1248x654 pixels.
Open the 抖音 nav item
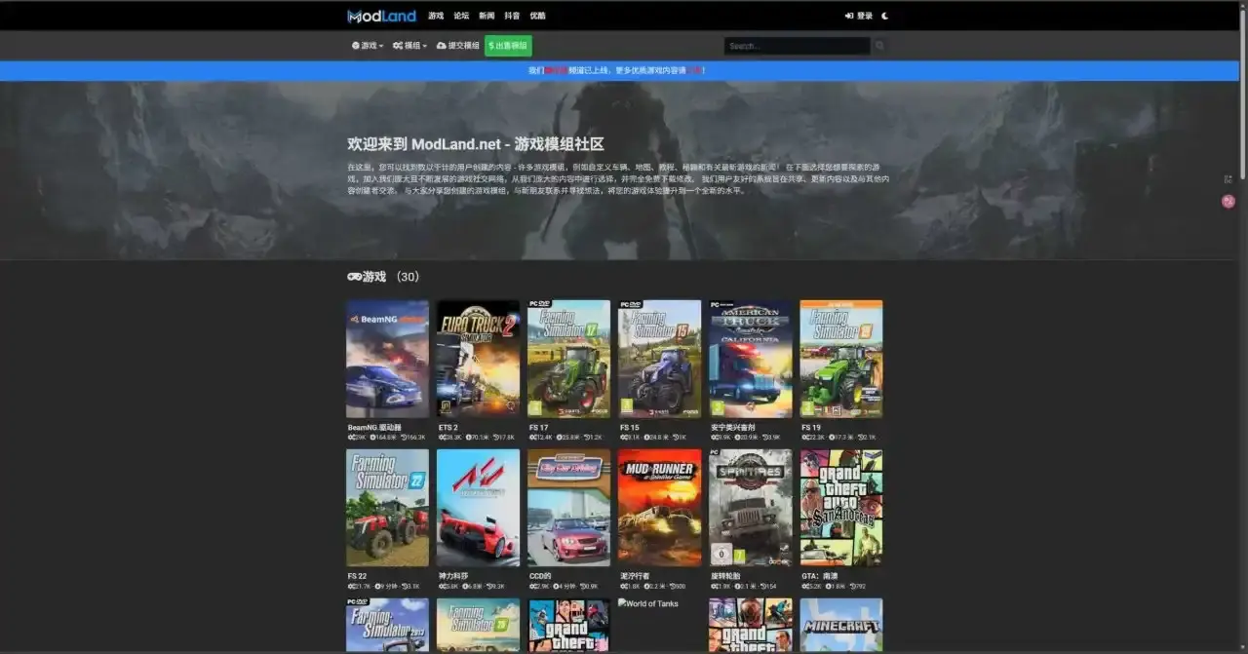tap(512, 16)
